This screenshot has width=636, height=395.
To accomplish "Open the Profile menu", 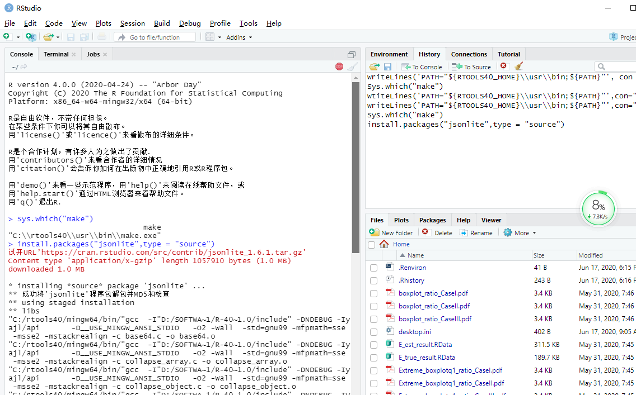I will [220, 23].
